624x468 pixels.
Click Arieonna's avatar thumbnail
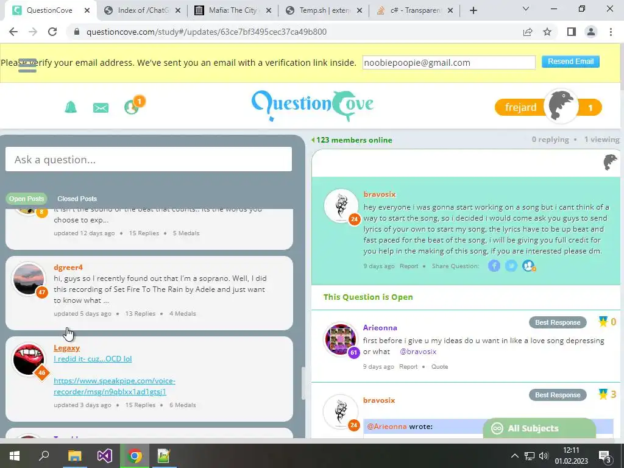pos(340,339)
